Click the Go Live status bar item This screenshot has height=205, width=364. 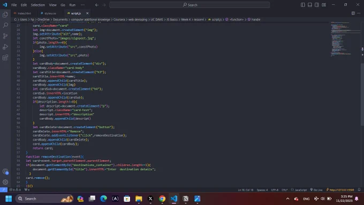316,190
